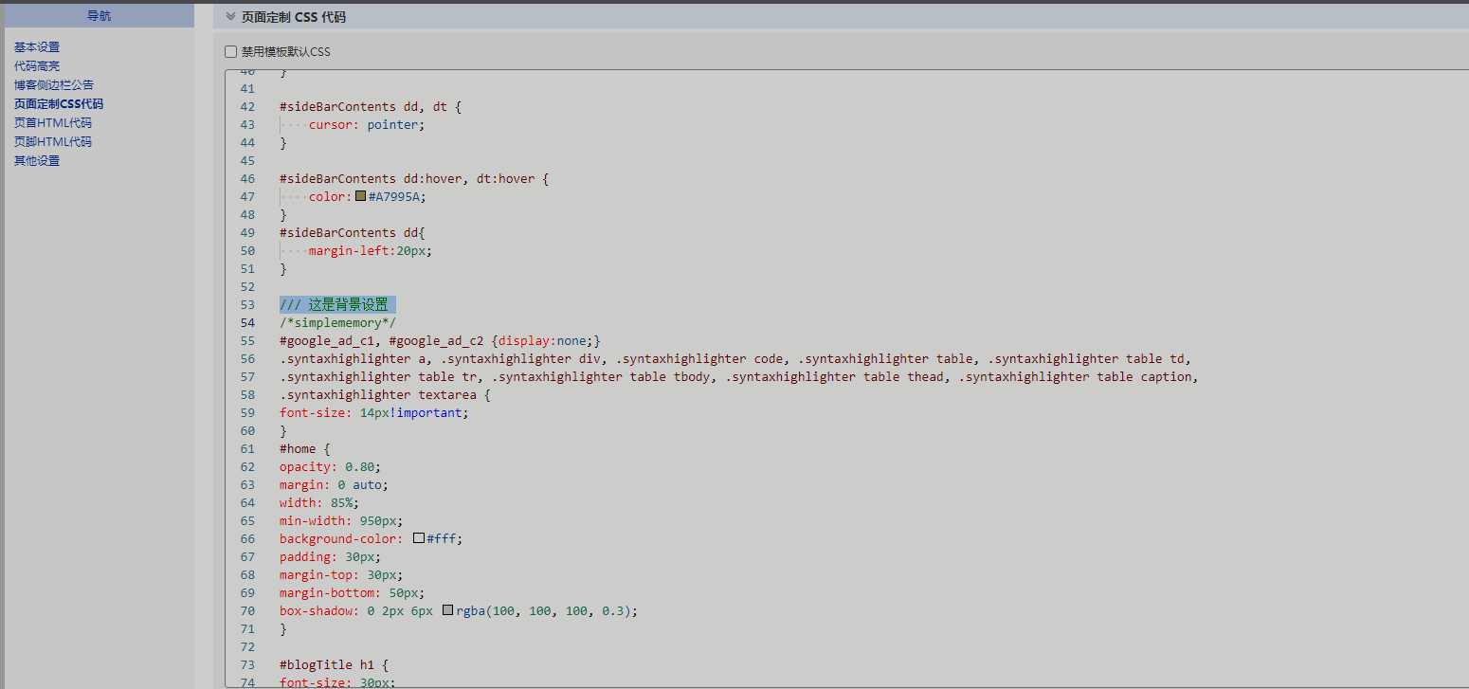This screenshot has height=689, width=1469.
Task: Click the '#home {' selector line
Action: [305, 448]
